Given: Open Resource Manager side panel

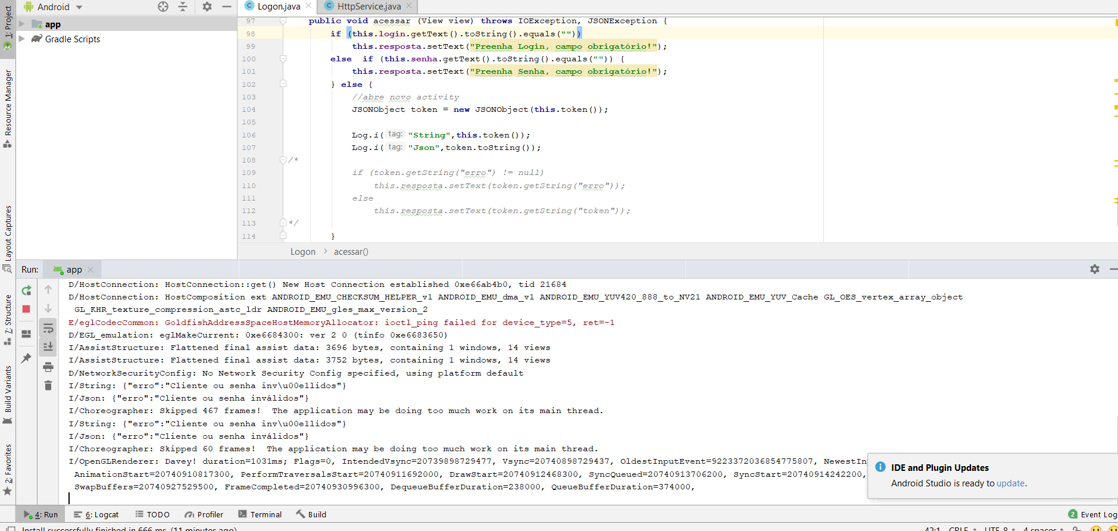Looking at the screenshot, I should coord(8,108).
